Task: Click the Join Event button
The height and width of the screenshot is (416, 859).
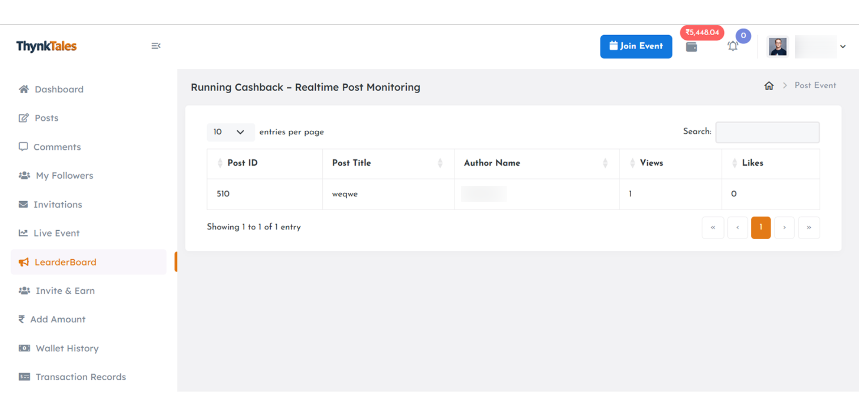Action: click(x=636, y=46)
